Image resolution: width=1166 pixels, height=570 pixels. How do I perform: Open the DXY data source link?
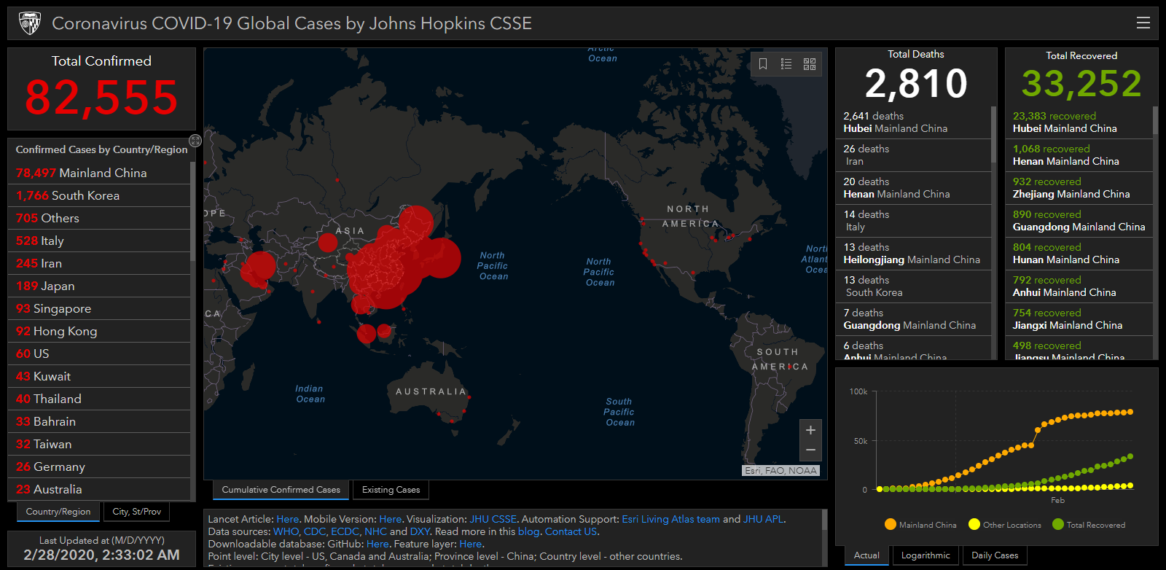coord(420,532)
